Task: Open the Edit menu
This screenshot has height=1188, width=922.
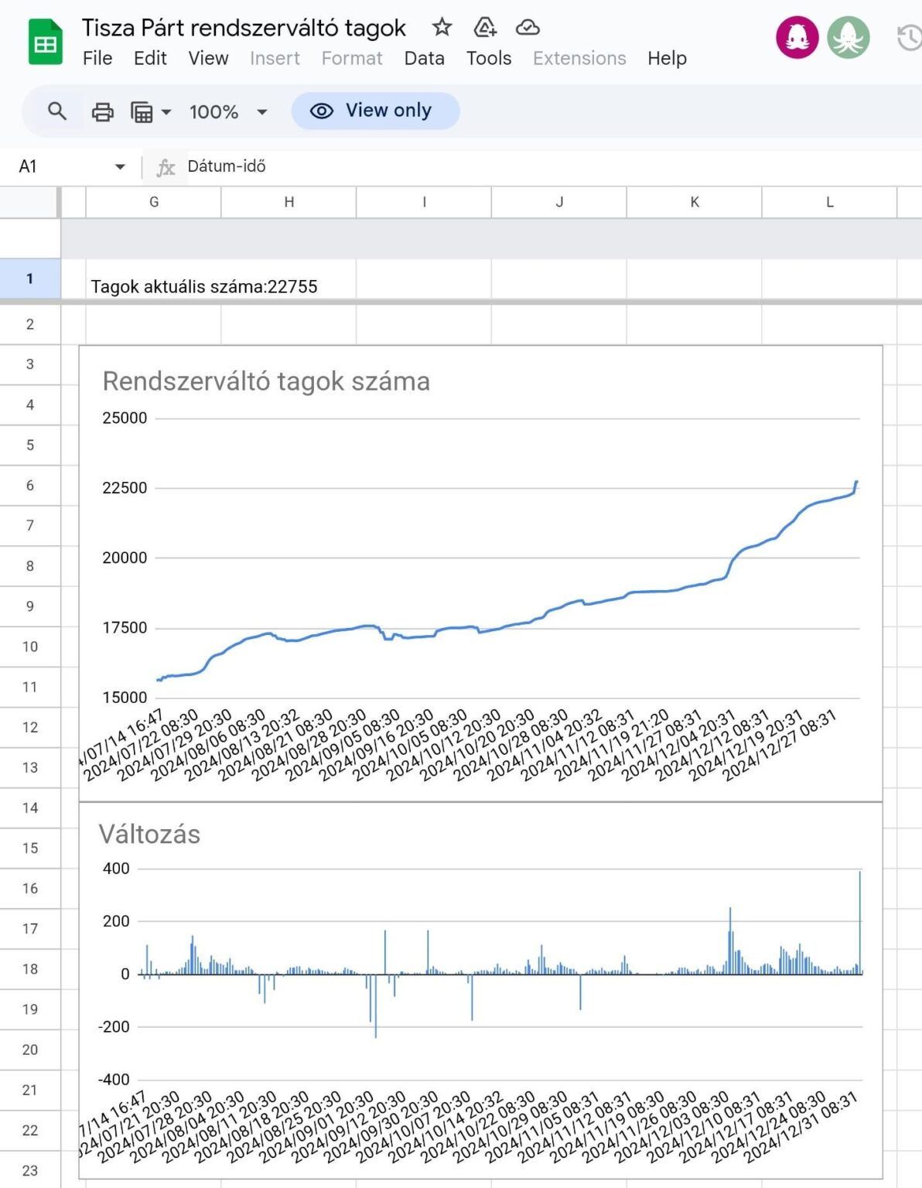Action: click(150, 58)
